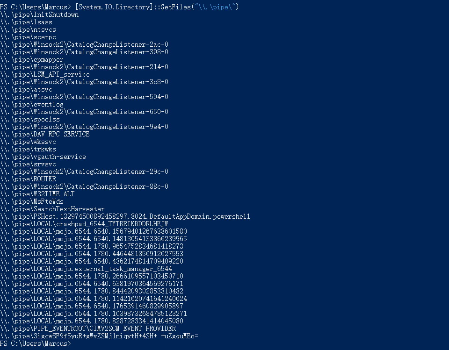
Task: Click the crashpad_6544_TYTRRIKBDDRLHEJW entry
Action: [x=84, y=224]
